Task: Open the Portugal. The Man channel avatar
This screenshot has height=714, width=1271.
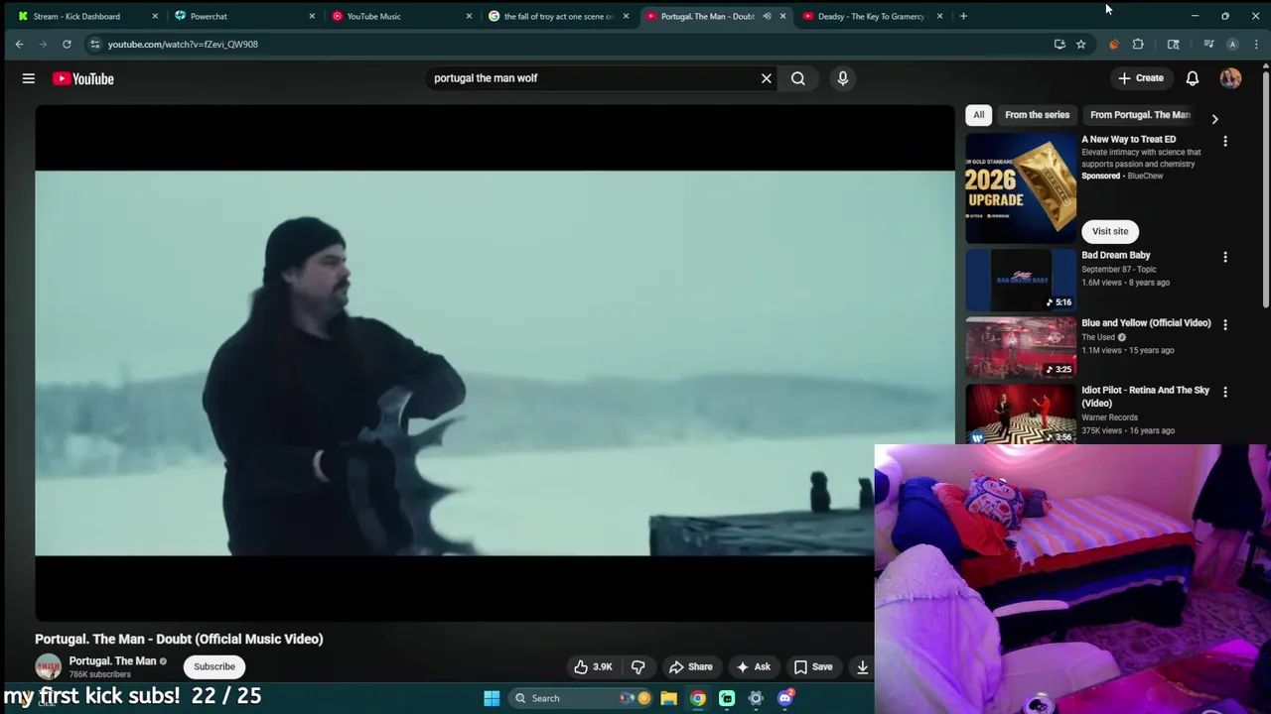Action: (48, 666)
